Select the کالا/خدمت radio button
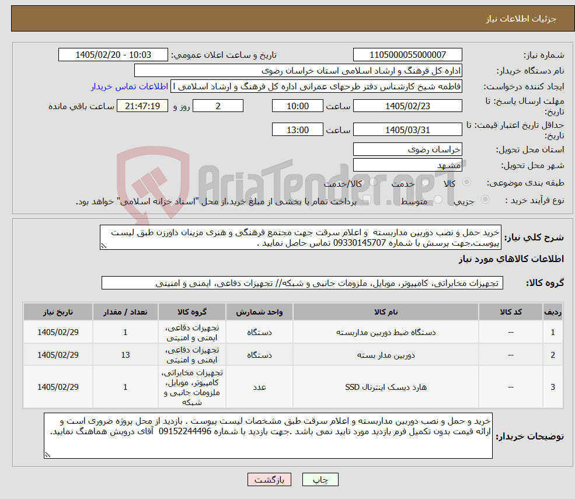 click(373, 182)
